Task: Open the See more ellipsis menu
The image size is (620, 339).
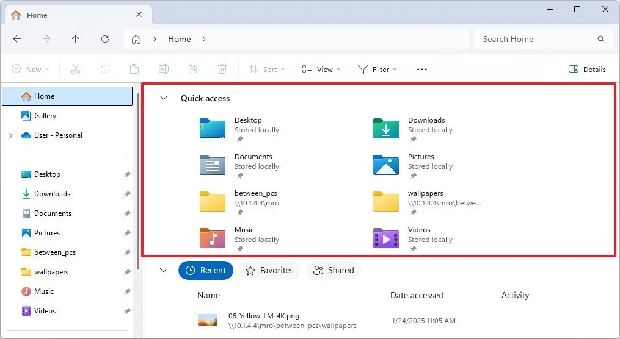Action: pyautogui.click(x=422, y=70)
